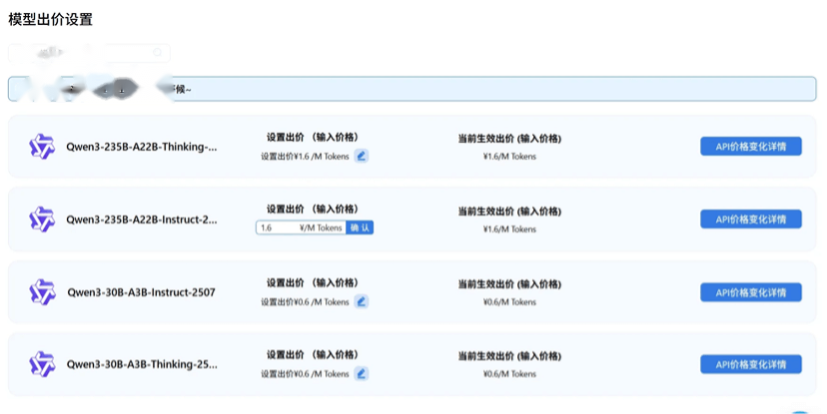
Task: Click Qwen logo of Qwen3-235B-A22B-Instruct row
Action: [42, 219]
